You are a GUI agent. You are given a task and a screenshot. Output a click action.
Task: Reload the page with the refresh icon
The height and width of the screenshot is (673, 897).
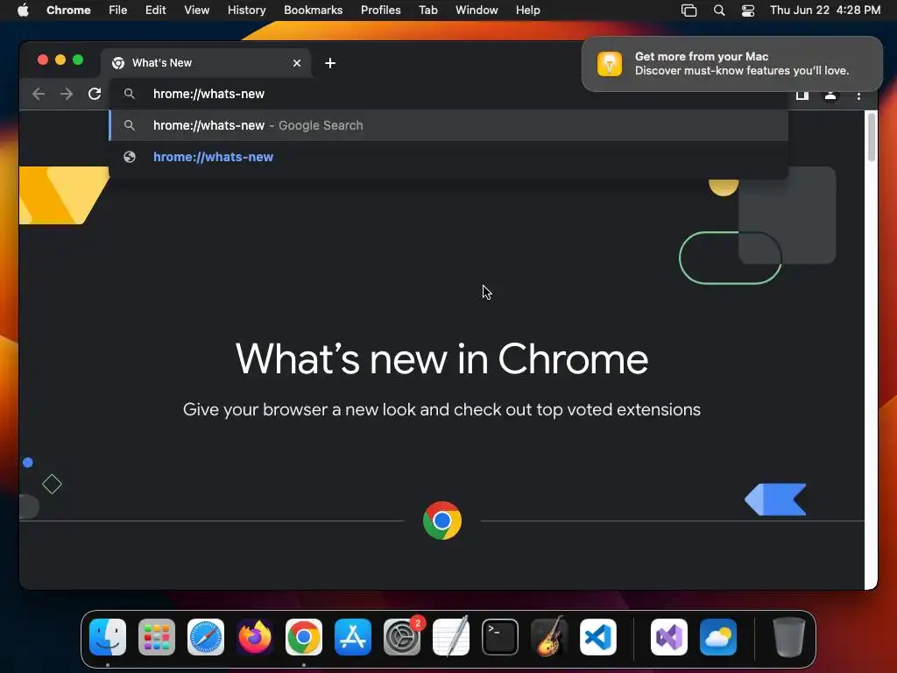pyautogui.click(x=95, y=94)
